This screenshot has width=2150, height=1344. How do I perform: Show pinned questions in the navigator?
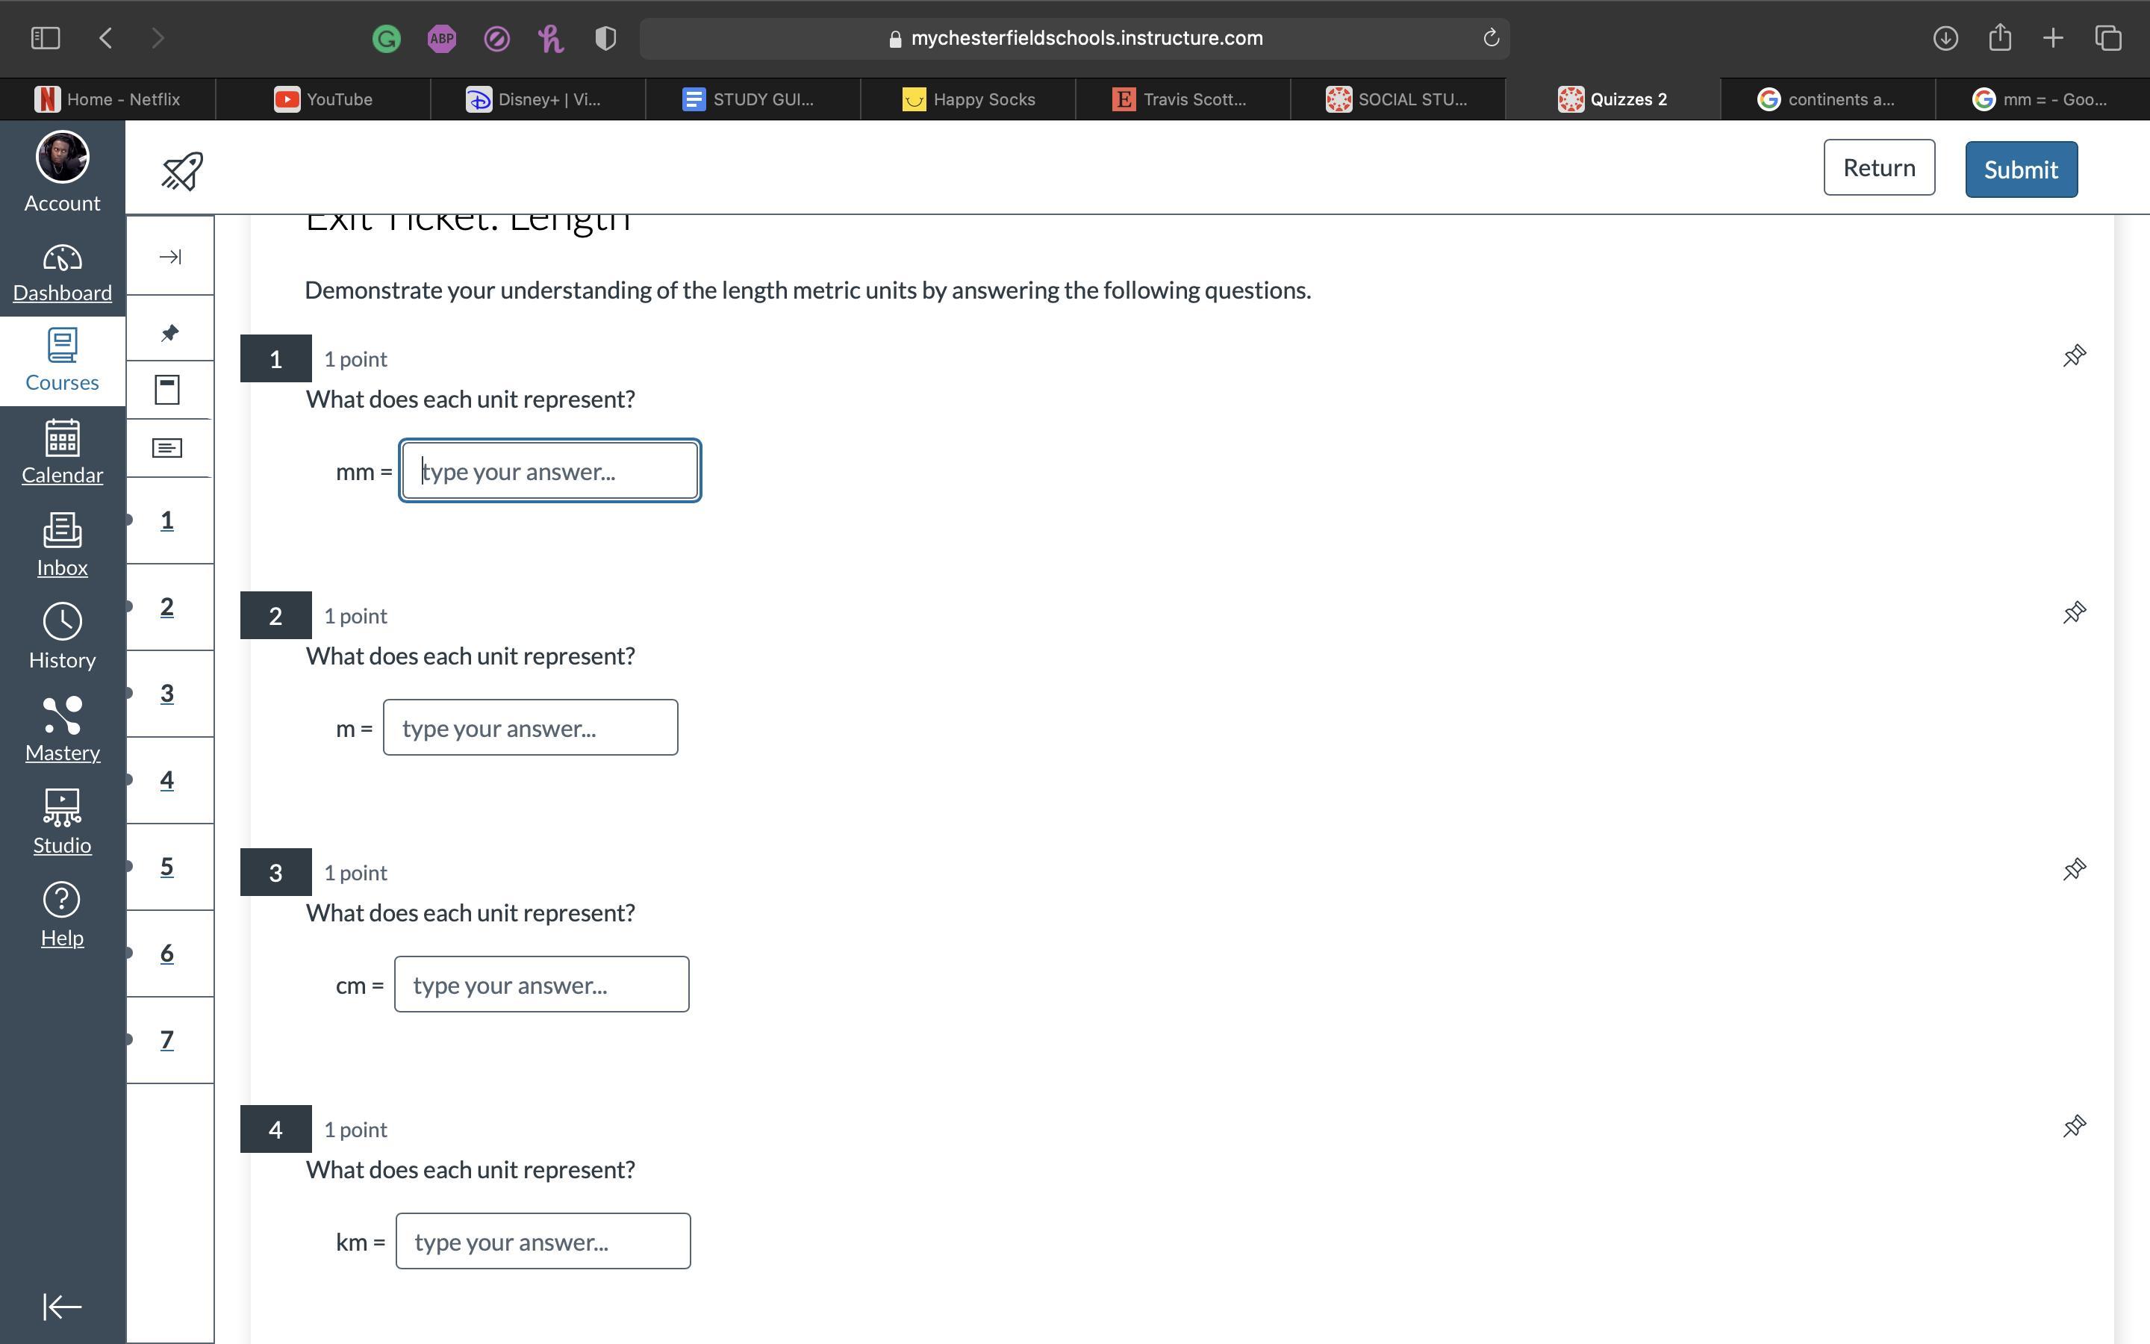coord(169,333)
